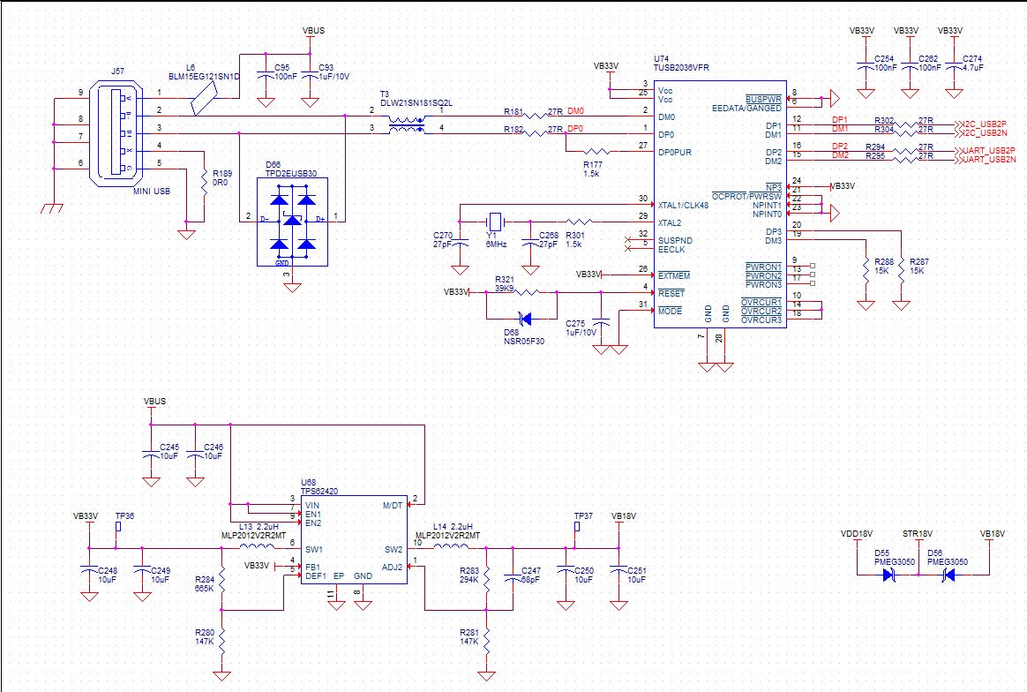The image size is (1027, 692).
Task: Click the DLW21SN181SQ2L part value text
Action: click(x=416, y=103)
